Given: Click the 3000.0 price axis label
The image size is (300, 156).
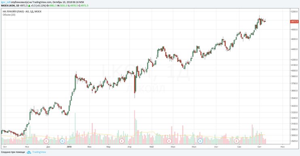Looking at the screenshot, I should pyautogui.click(x=295, y=135).
